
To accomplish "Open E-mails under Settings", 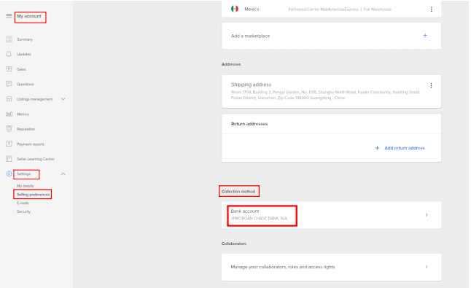I will coord(23,203).
